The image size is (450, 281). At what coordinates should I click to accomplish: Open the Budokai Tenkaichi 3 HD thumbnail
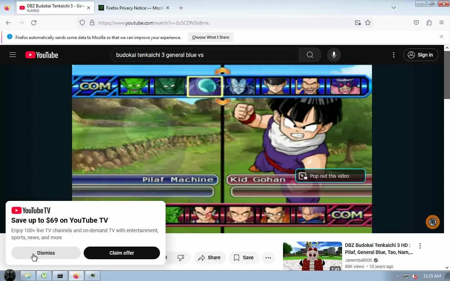tap(313, 256)
